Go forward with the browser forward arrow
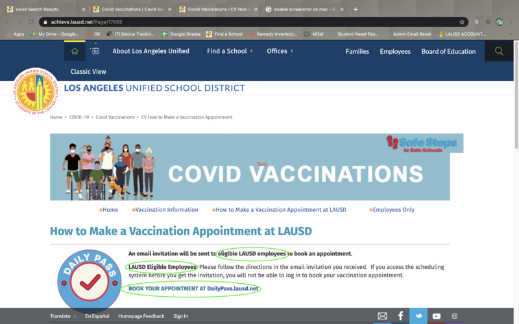This screenshot has width=519, height=324. tap(19, 22)
